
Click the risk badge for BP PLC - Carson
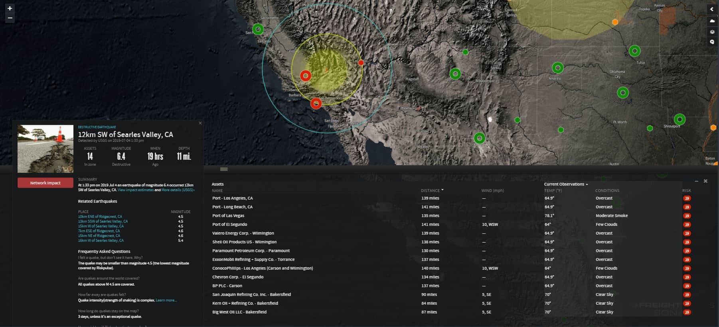pos(687,286)
